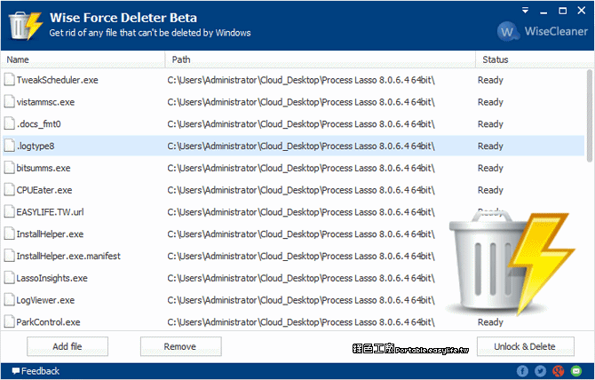Viewport: 595px width, 380px height.
Task: Open the Feedback link
Action: pyautogui.click(x=36, y=371)
